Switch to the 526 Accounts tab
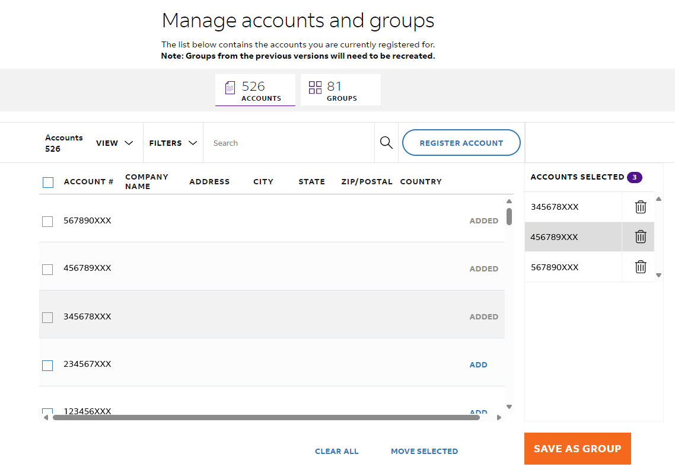Viewport: 675px width, 467px height. point(255,90)
